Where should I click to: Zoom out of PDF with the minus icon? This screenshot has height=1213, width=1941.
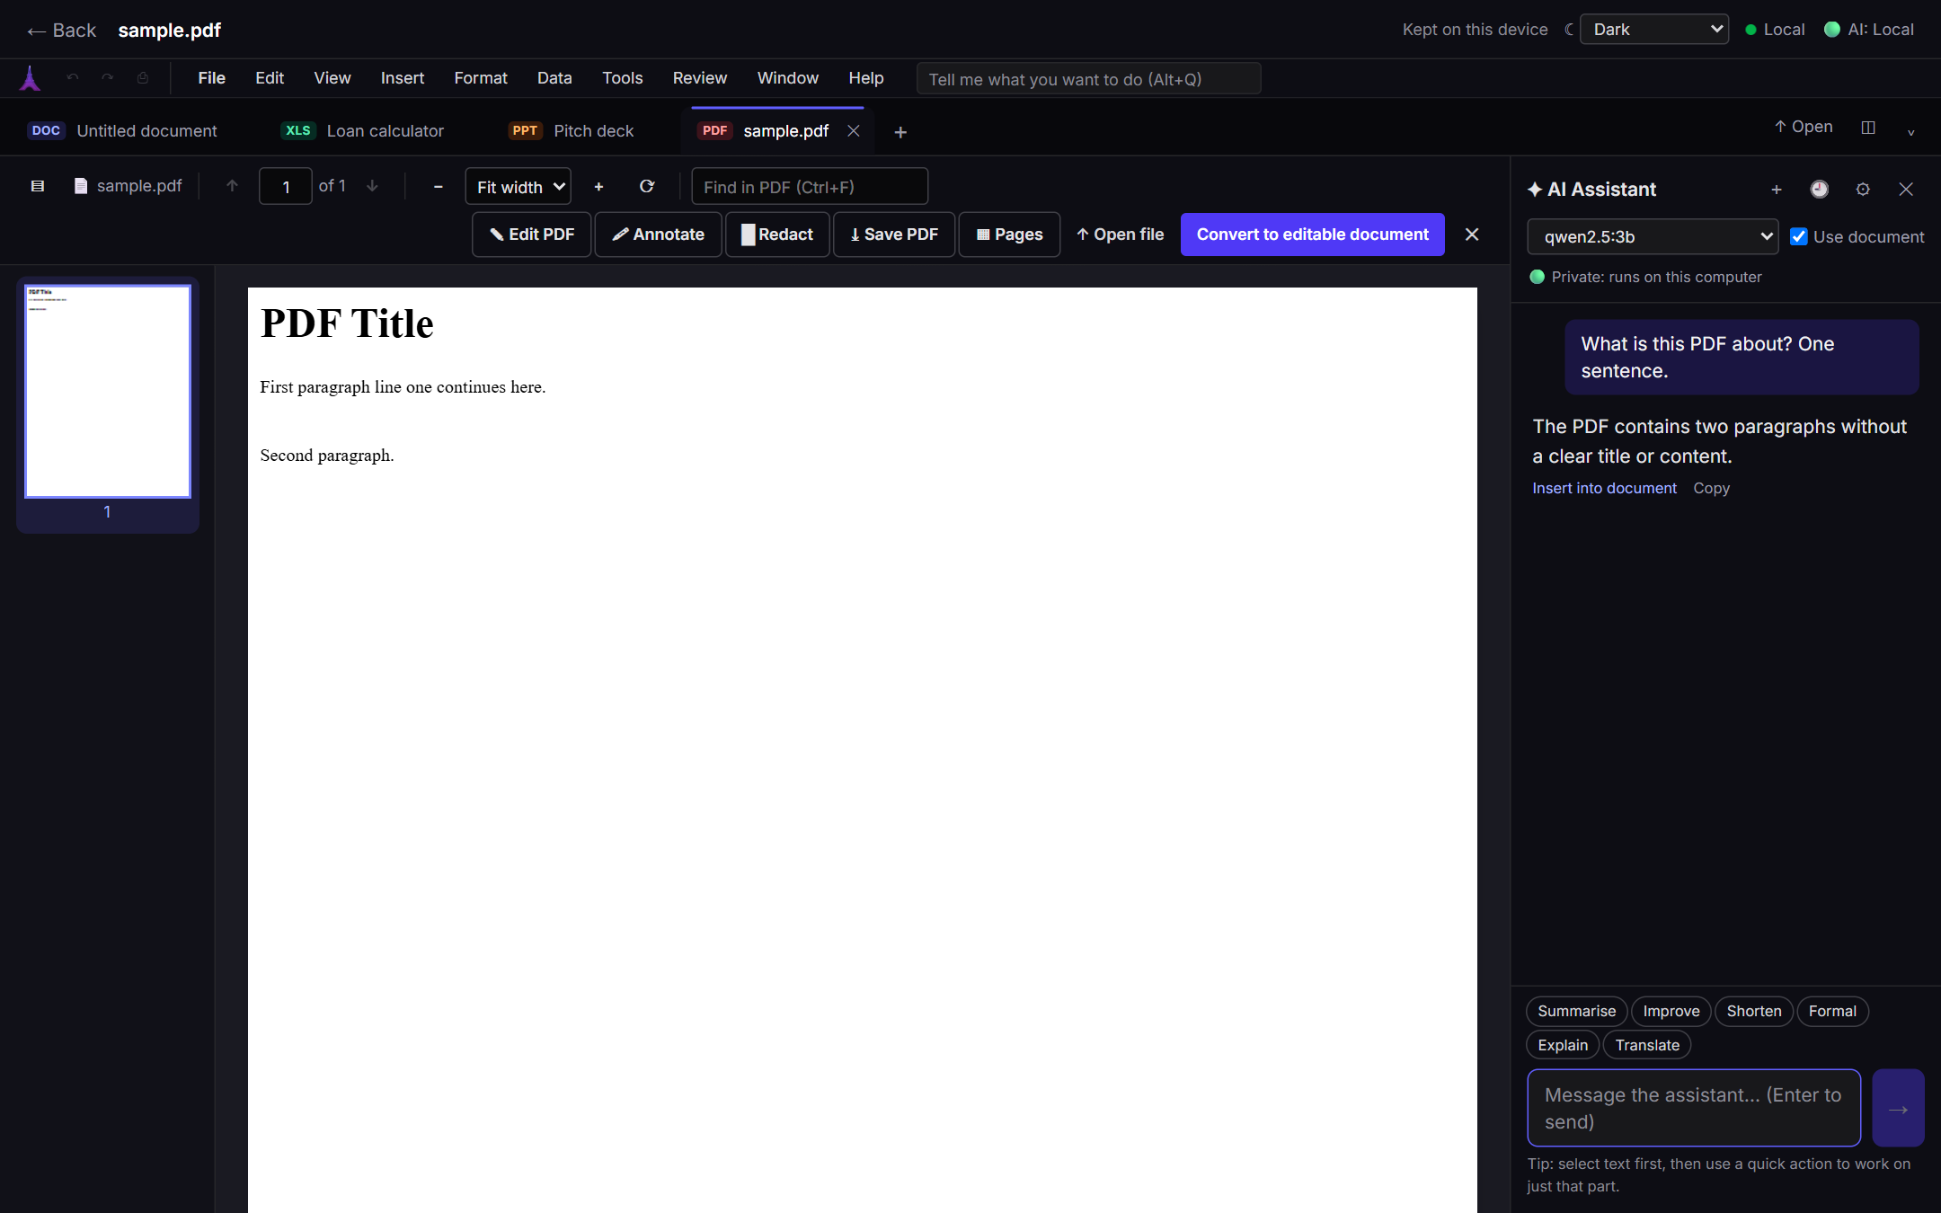tap(439, 187)
